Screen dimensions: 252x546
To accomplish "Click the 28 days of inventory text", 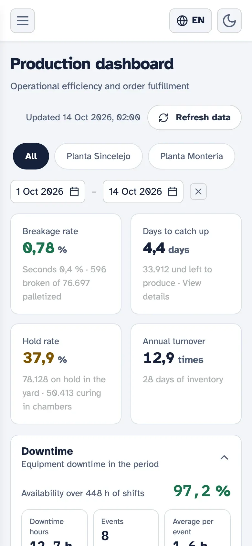I will pos(183,379).
